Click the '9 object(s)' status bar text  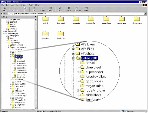(x=5, y=111)
